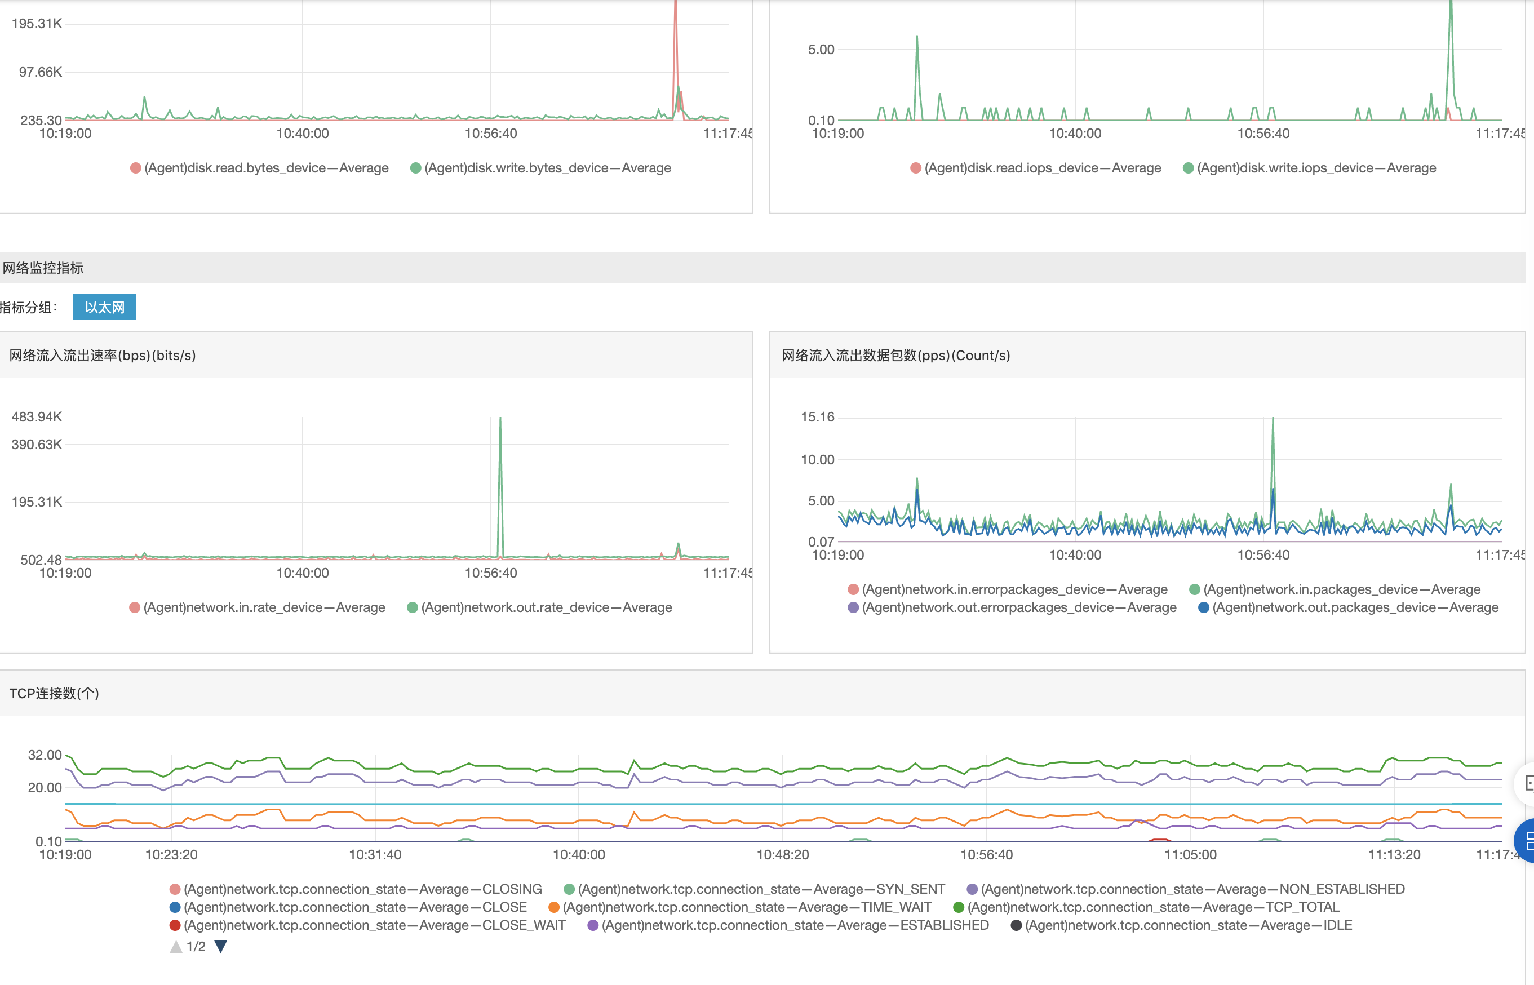Screen dimensions: 1534x985
Task: Toggle TCP_TOTAL legend entry
Action: 1146,907
